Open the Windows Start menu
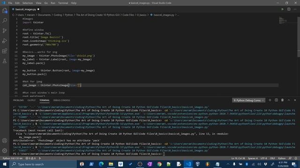The image size is (300, 168). (5, 164)
